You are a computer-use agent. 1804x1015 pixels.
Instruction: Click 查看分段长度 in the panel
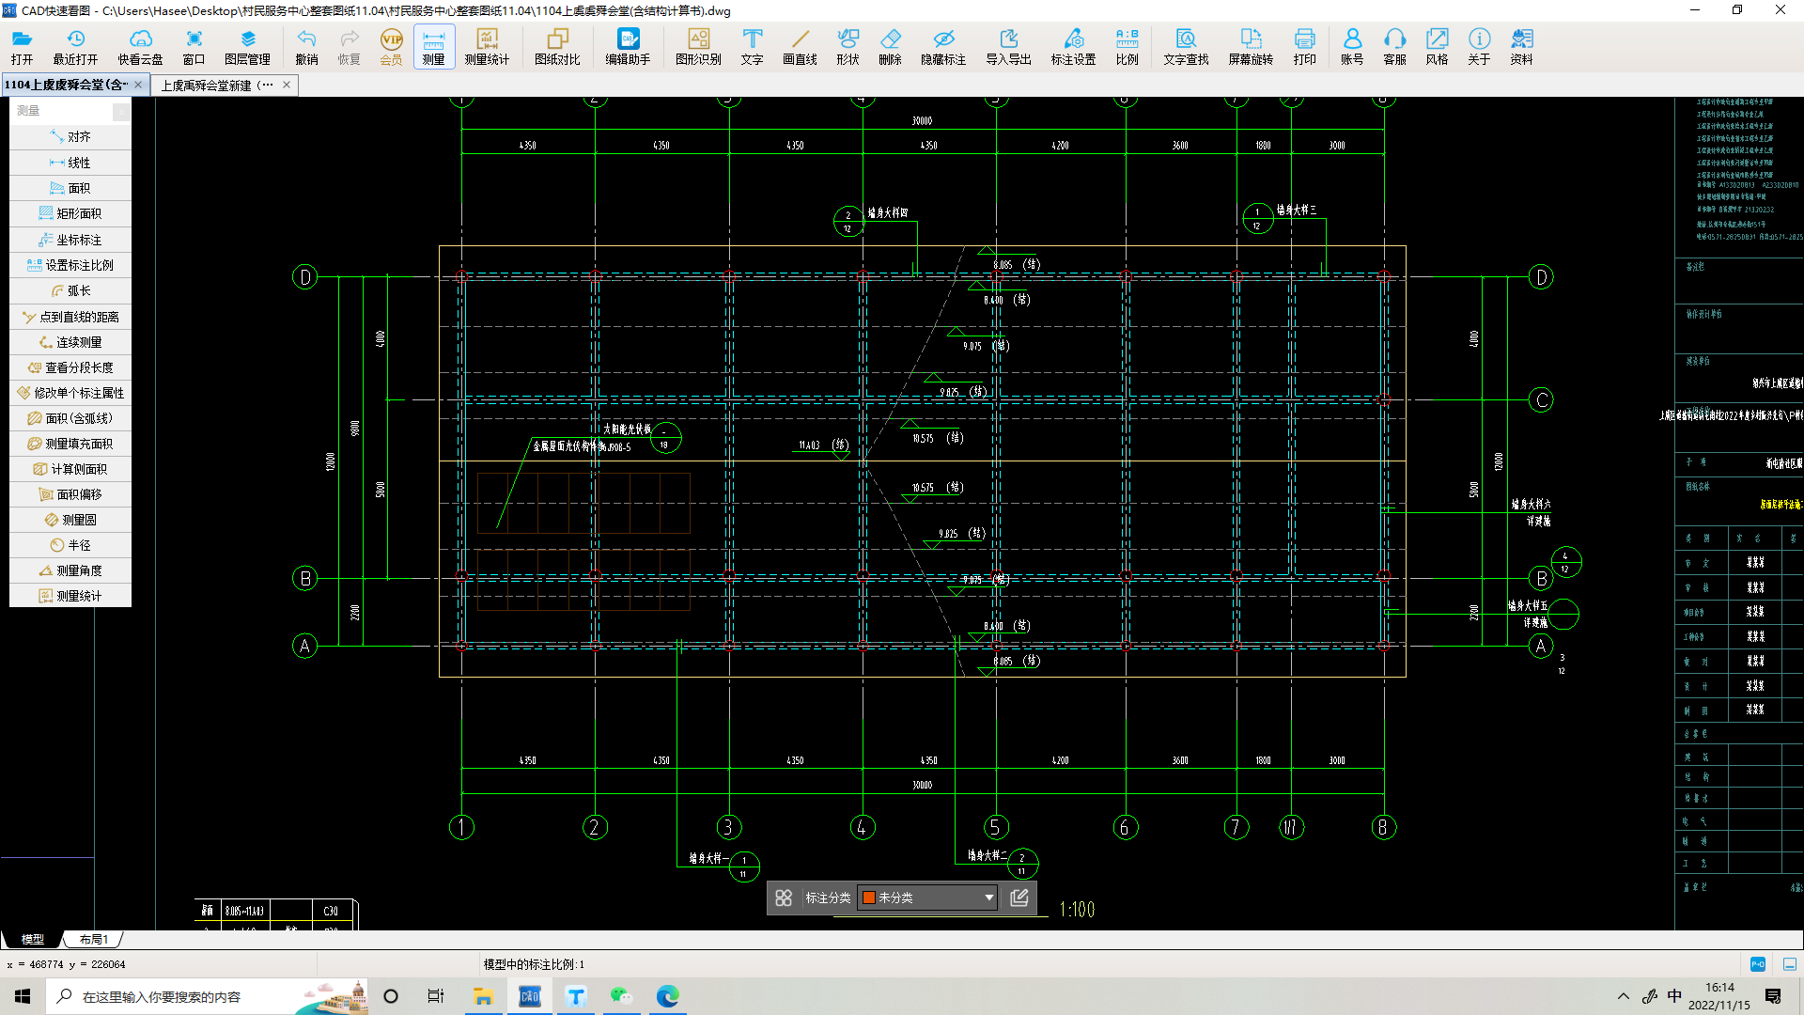point(70,367)
